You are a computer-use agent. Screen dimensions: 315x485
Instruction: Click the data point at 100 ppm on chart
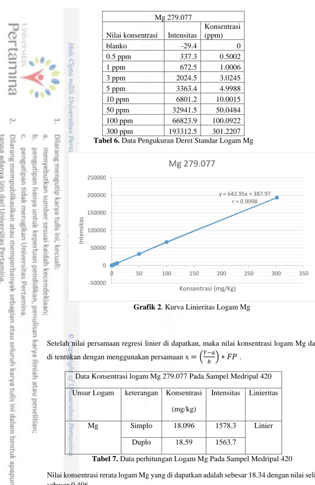point(167,242)
